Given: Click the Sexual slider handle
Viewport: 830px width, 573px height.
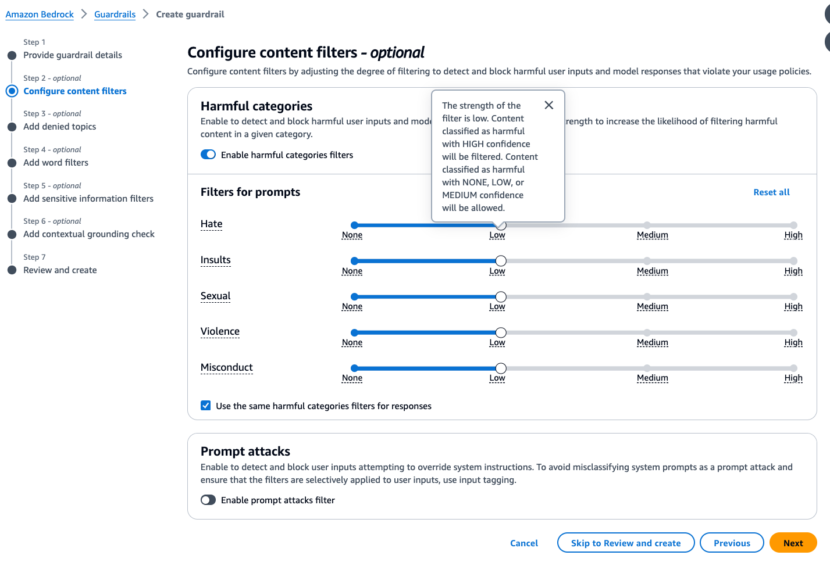Looking at the screenshot, I should tap(501, 297).
